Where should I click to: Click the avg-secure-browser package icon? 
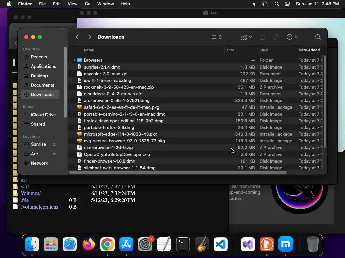[x=80, y=141]
